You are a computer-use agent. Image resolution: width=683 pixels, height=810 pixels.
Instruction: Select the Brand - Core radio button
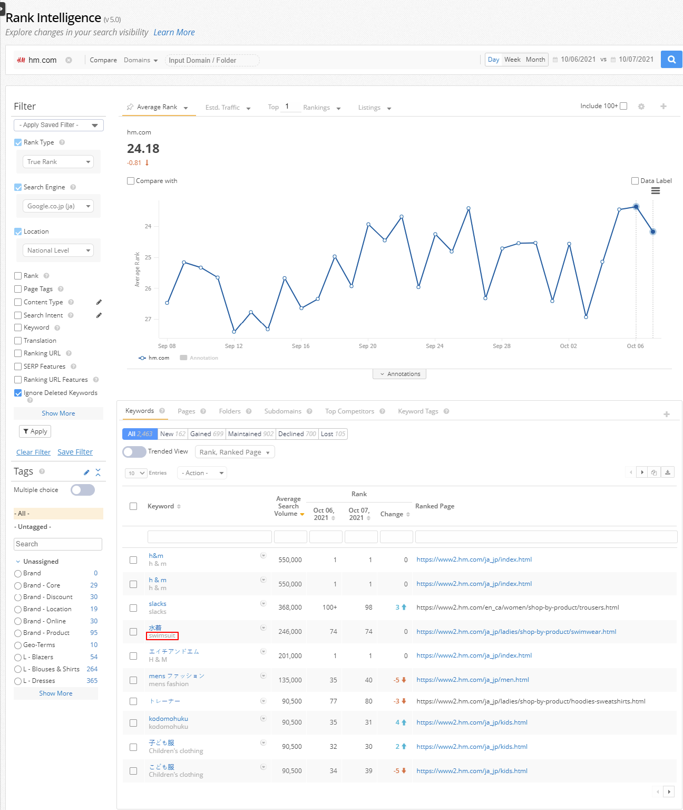18,585
